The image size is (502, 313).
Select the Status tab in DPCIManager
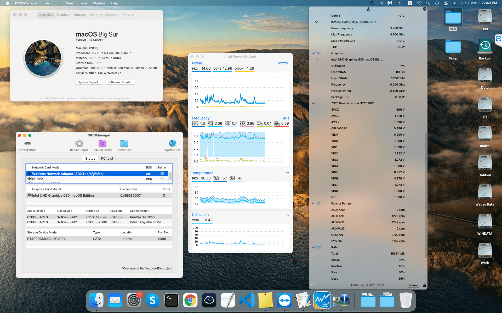click(90, 158)
